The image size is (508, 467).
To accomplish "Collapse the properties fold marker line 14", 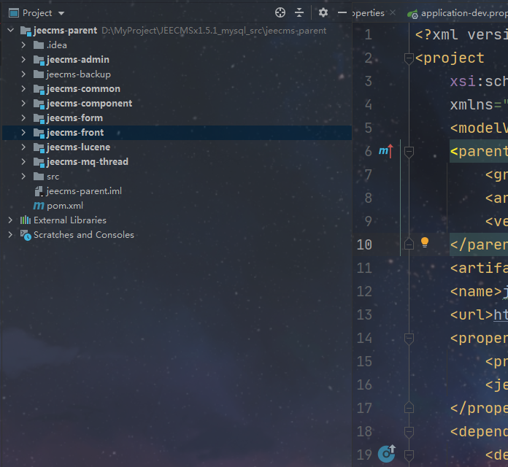I will click(x=409, y=339).
